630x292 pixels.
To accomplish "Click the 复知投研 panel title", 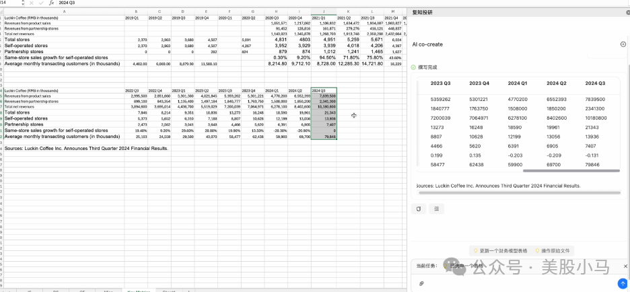I will (x=422, y=13).
